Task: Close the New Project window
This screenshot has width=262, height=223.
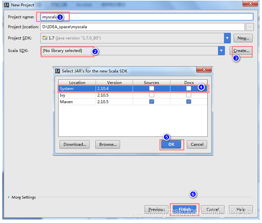Action: point(250,4)
